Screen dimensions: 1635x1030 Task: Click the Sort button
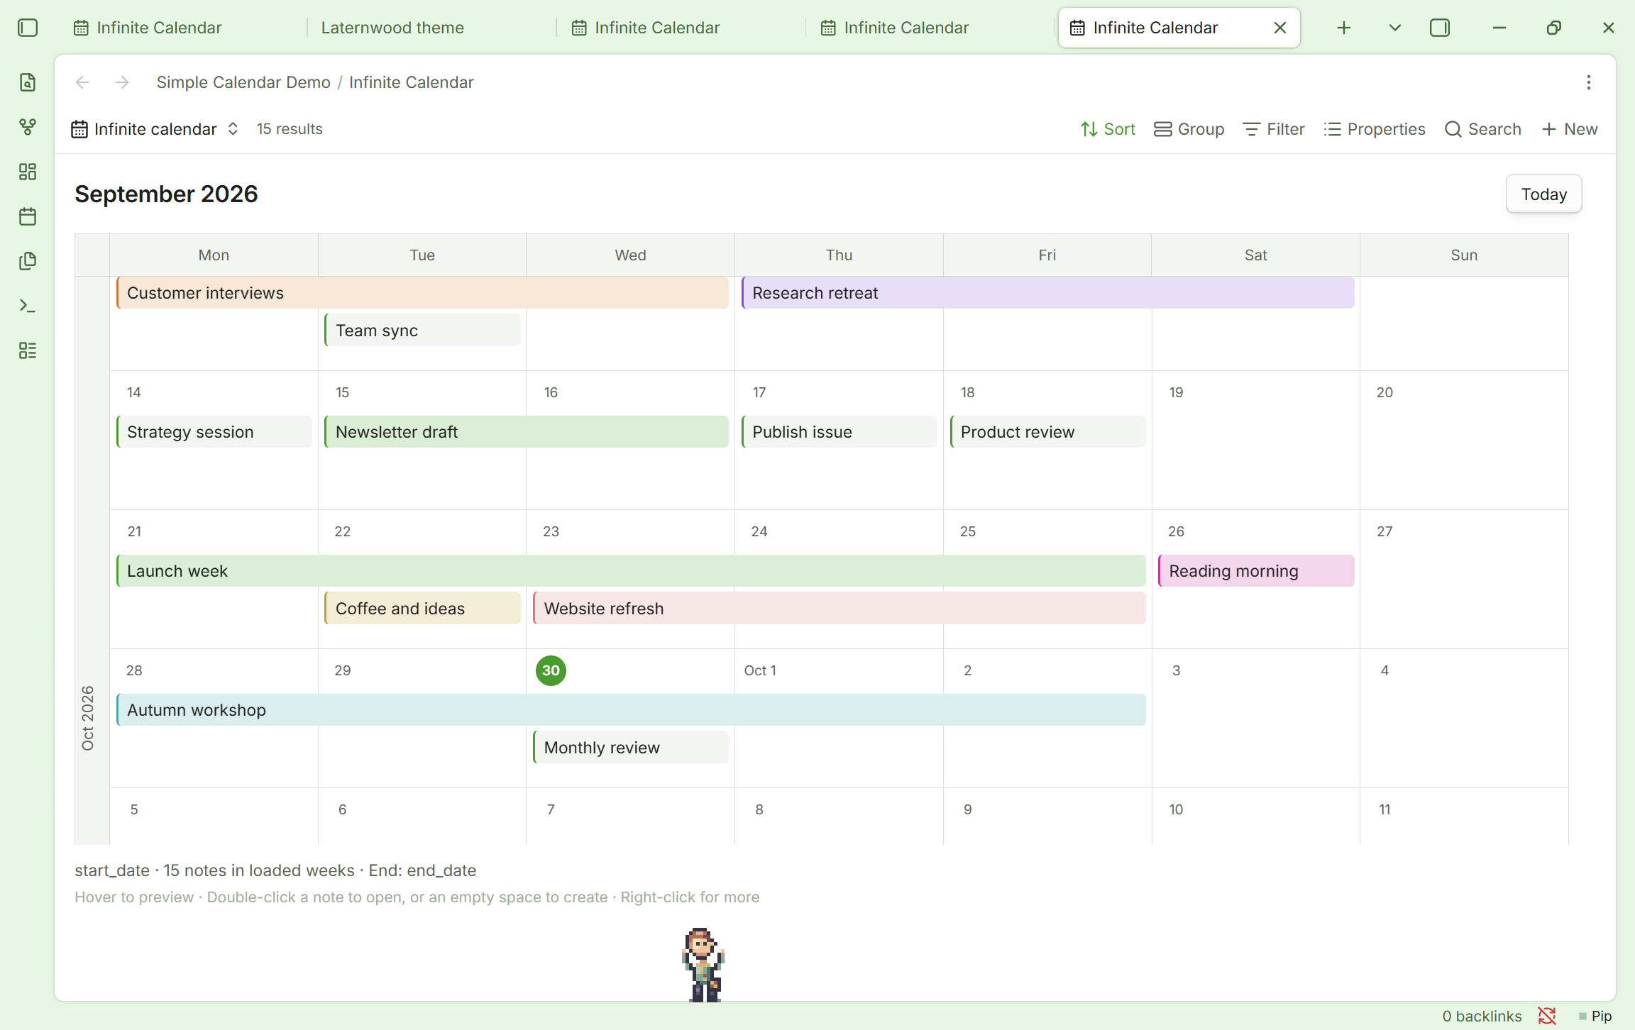click(x=1108, y=129)
